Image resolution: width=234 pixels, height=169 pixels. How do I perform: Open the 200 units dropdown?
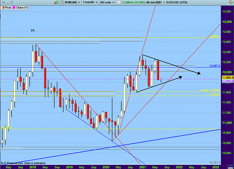pyautogui.click(x=107, y=2)
